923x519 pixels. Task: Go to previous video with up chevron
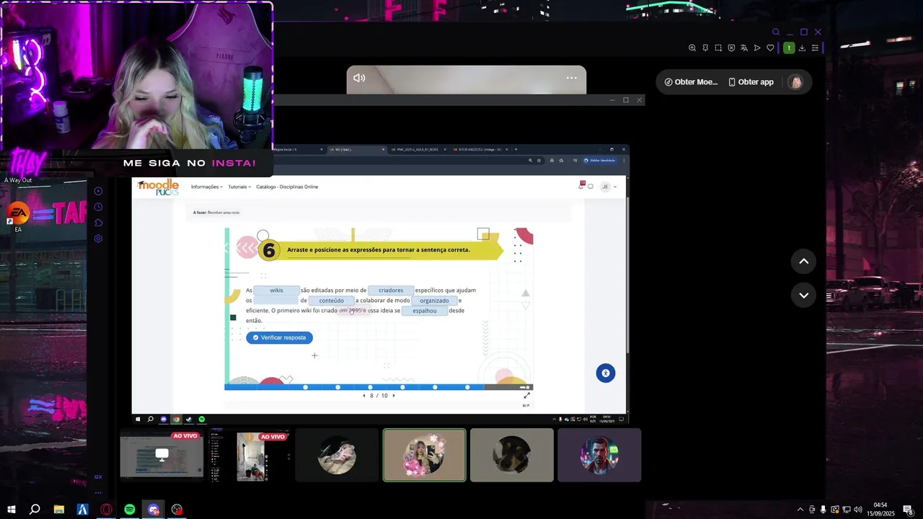coord(803,262)
